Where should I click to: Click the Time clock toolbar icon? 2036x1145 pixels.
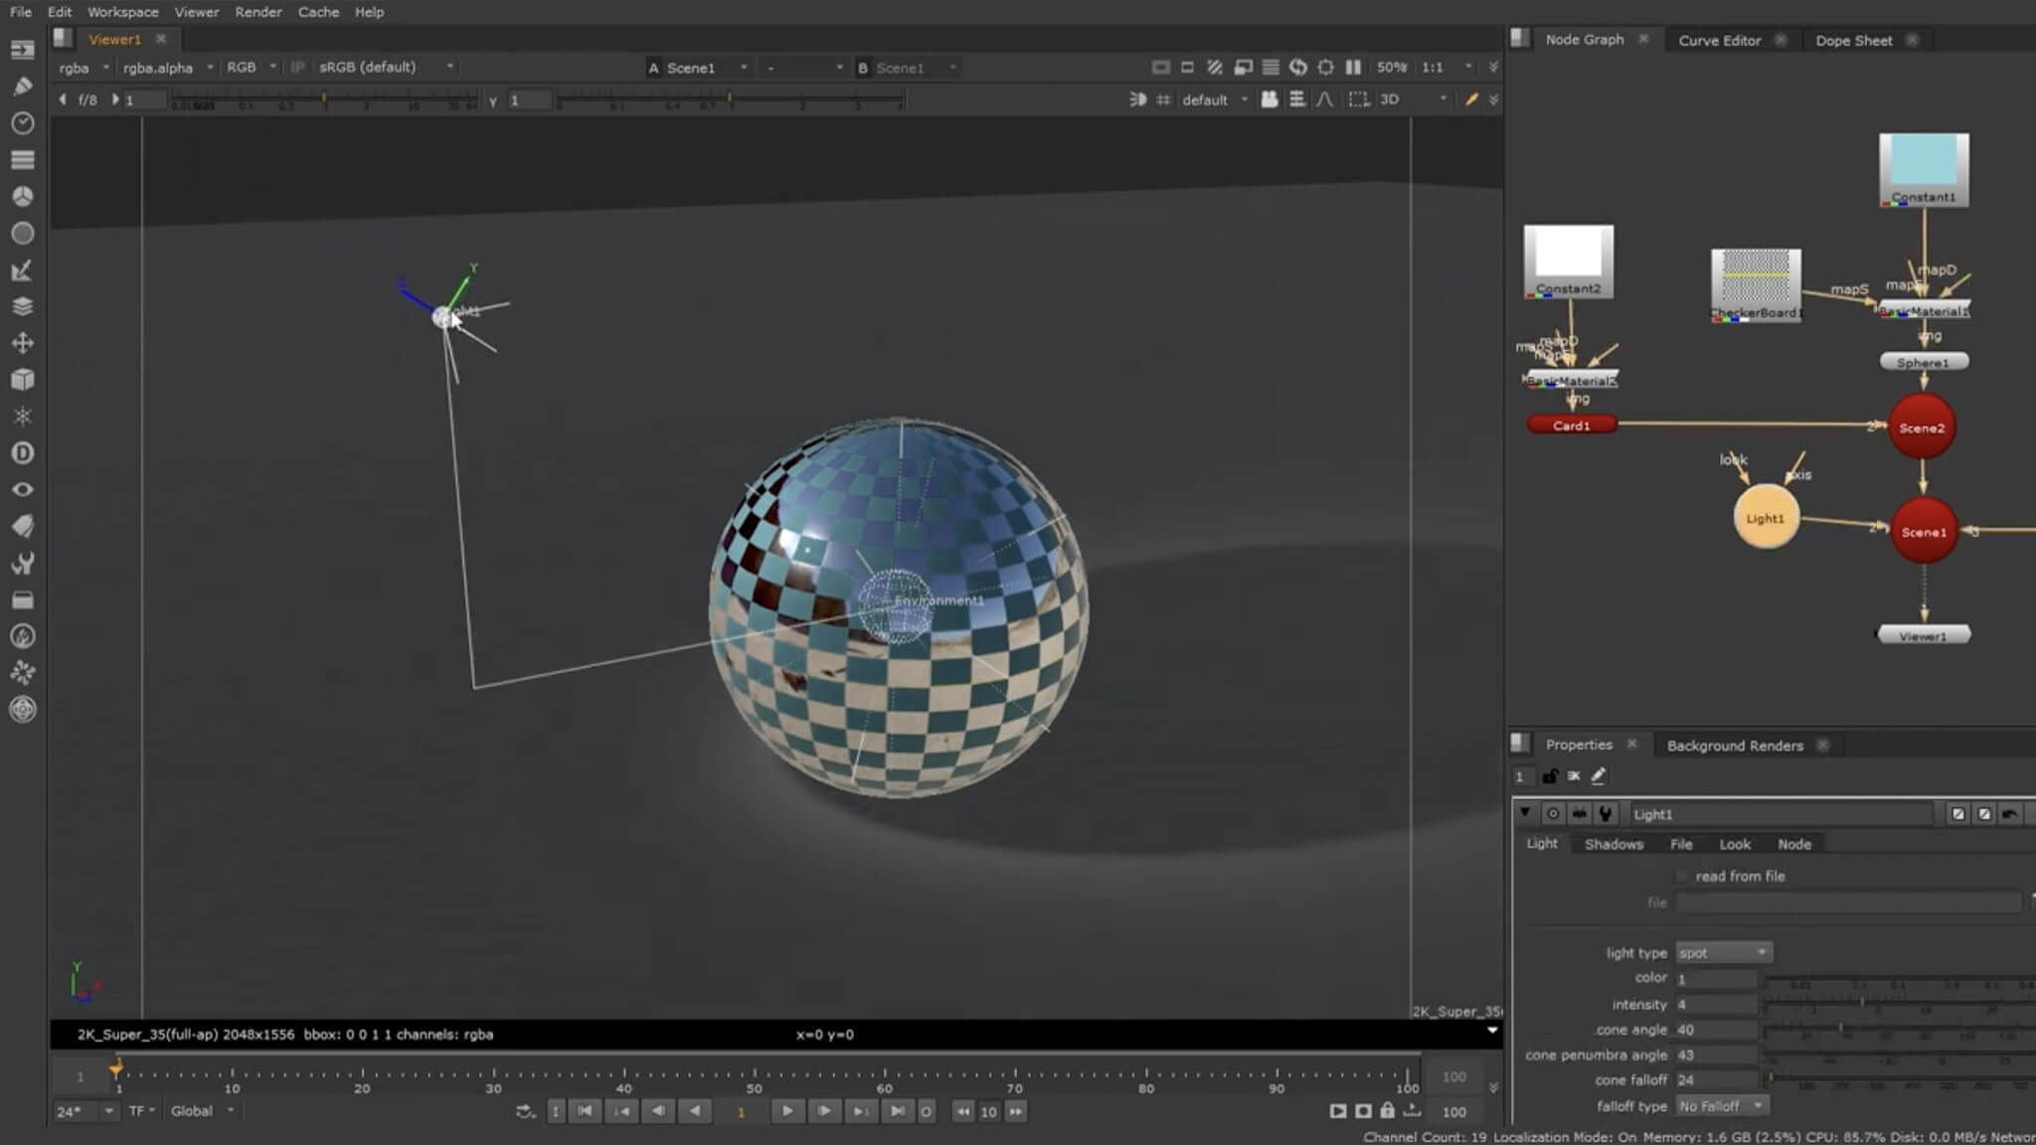[22, 123]
